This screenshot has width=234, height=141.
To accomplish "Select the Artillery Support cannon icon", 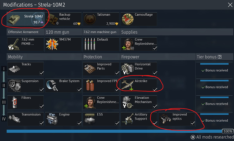I will 128,119.
